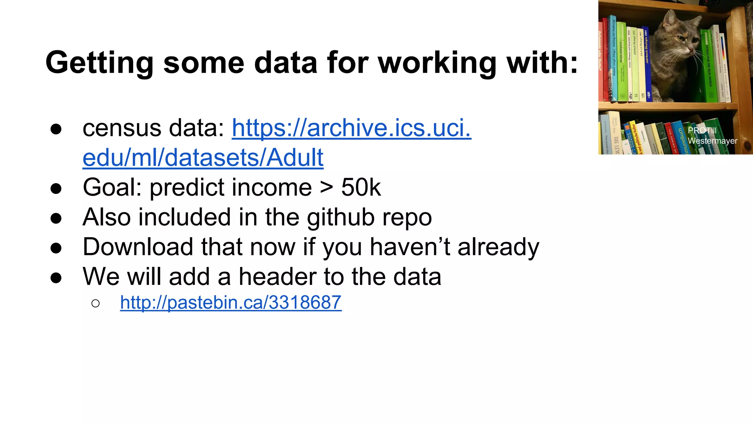753x423 pixels.
Task: Click the 'census data:' label text
Action: click(154, 128)
